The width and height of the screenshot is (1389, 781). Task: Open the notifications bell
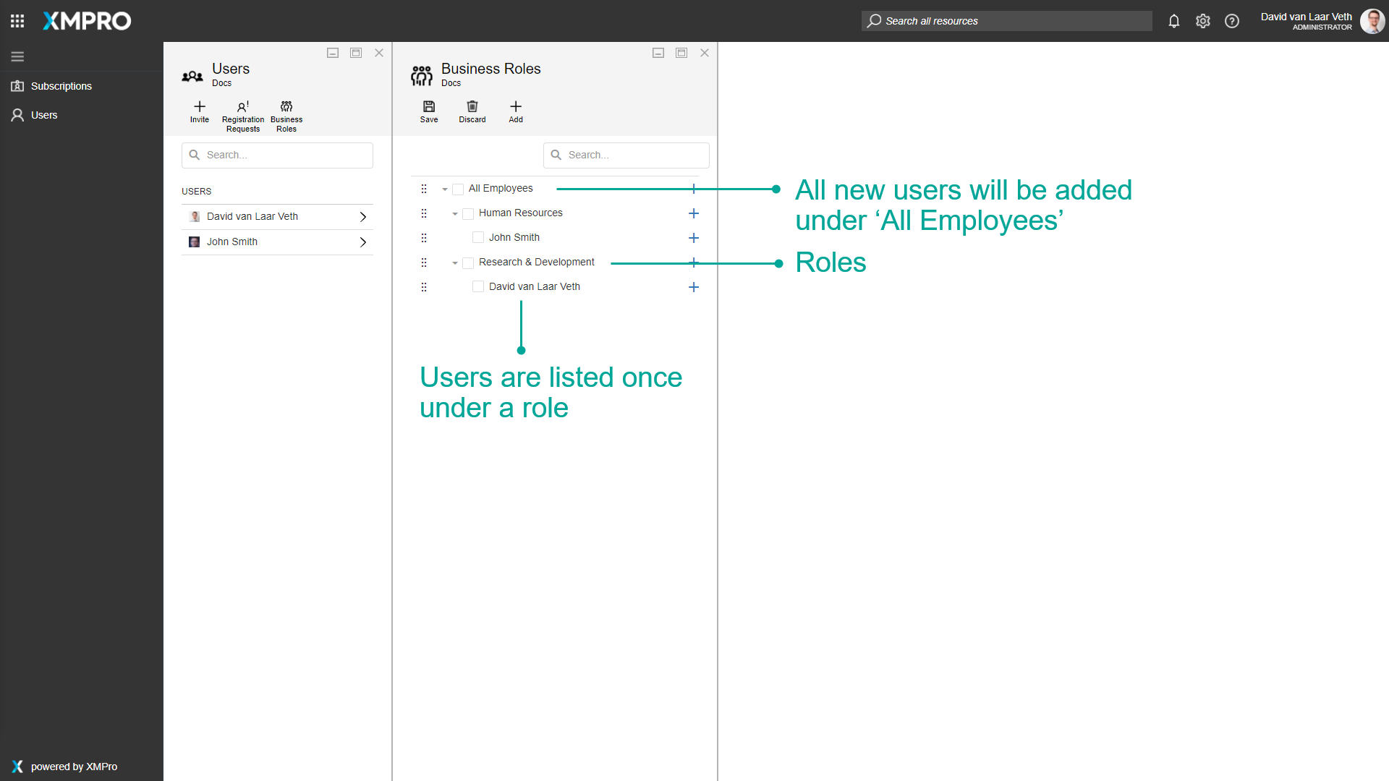coord(1174,21)
